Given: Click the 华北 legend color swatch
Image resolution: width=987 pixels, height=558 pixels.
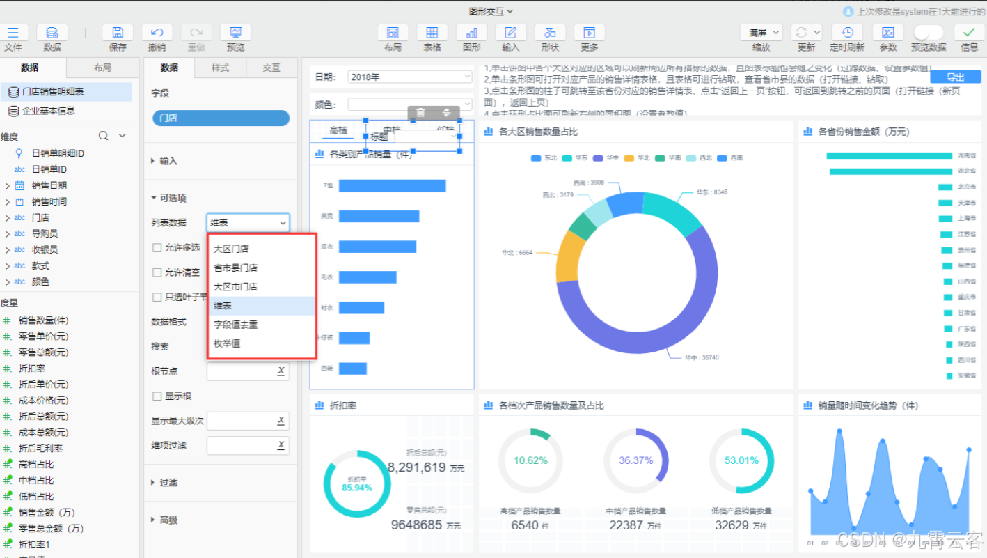Looking at the screenshot, I should (x=629, y=158).
